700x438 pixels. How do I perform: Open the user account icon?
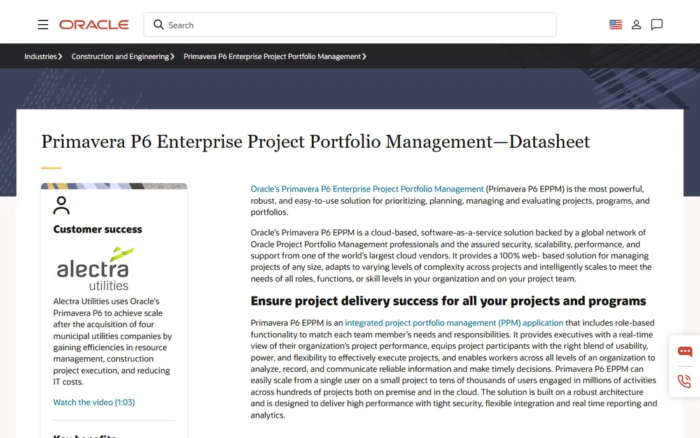pos(636,25)
